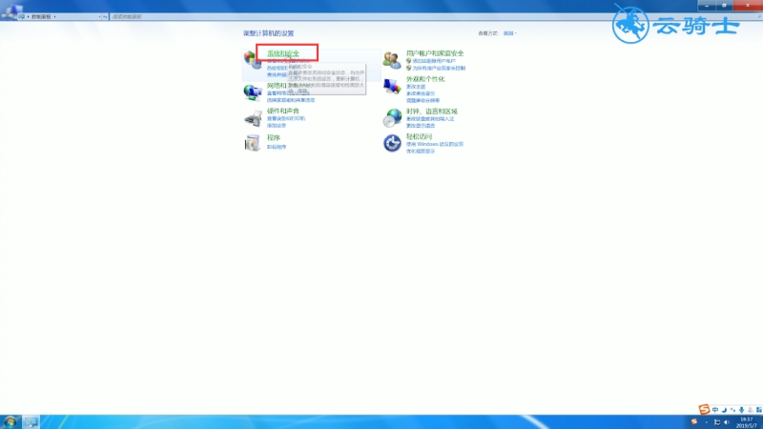Show hidden tray icons arrow
The height and width of the screenshot is (429, 763).
point(707,422)
